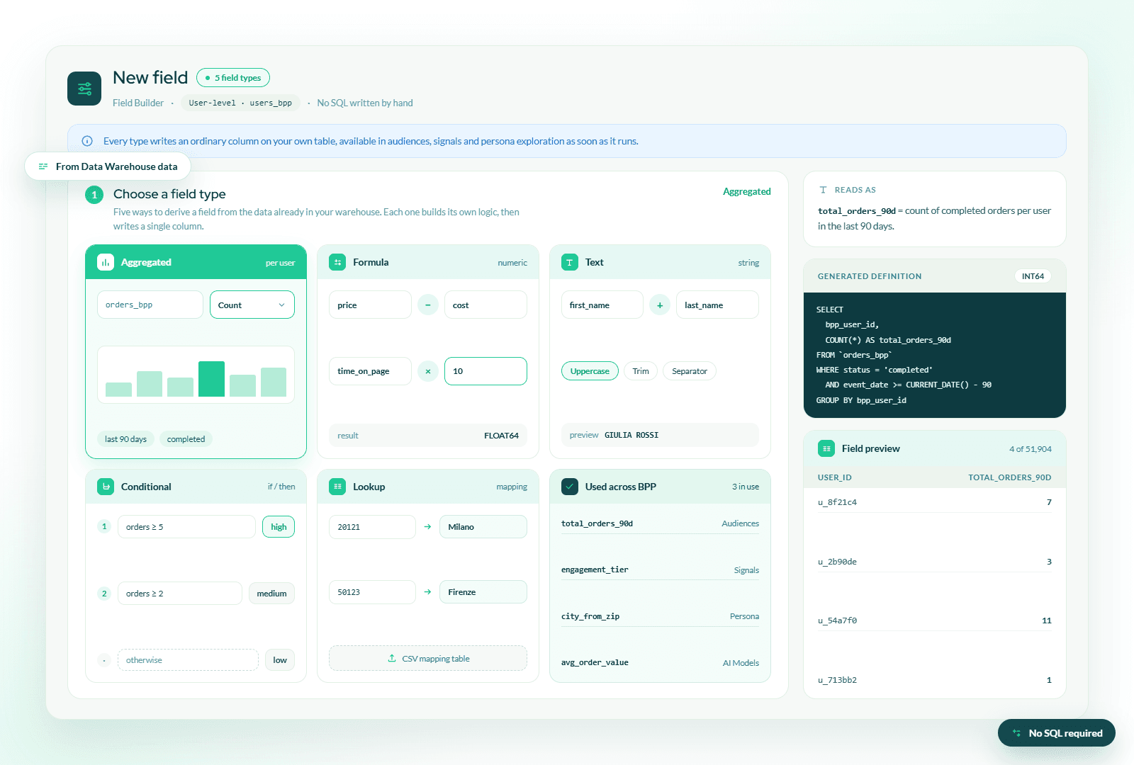Click the No SQL required button
Image resolution: width=1134 pixels, height=765 pixels.
[1057, 733]
